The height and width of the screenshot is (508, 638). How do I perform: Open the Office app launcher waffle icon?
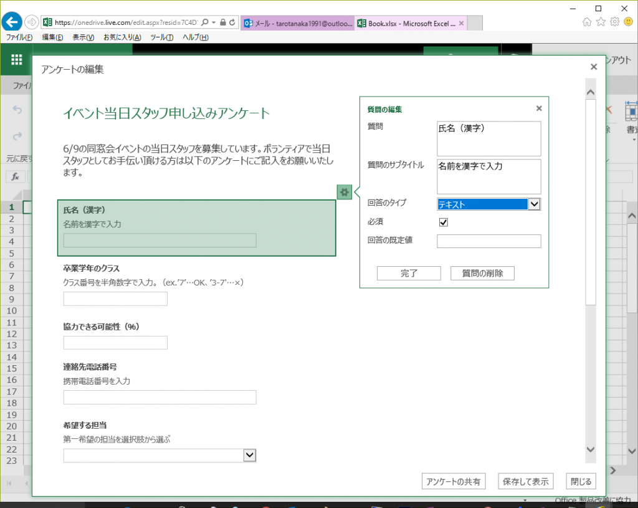(16, 60)
